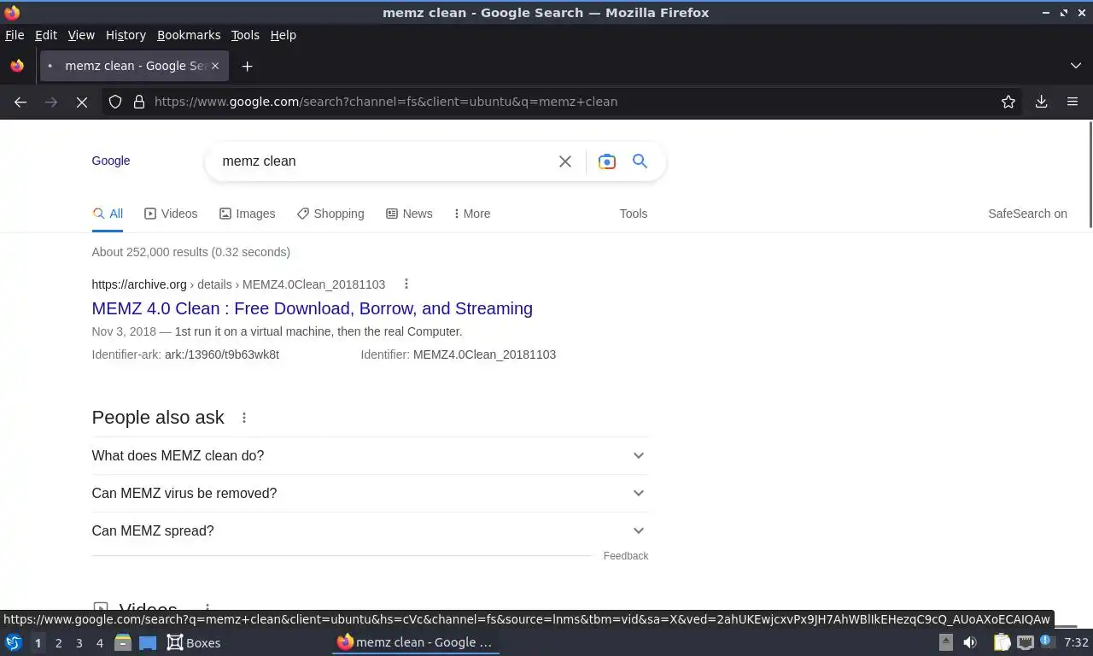Switch to workspace 1
The height and width of the screenshot is (656, 1093).
click(38, 643)
